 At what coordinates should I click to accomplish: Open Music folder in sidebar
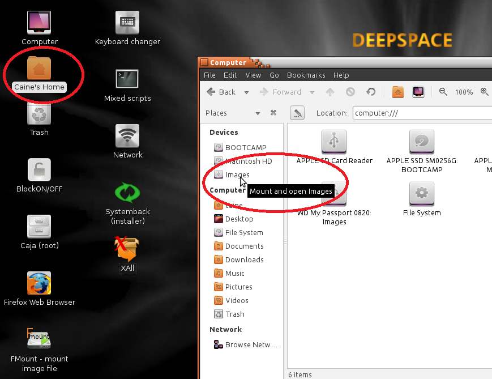(x=229, y=273)
